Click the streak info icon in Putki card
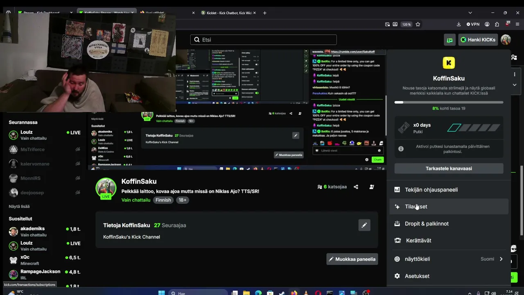The width and height of the screenshot is (524, 295). point(401,149)
